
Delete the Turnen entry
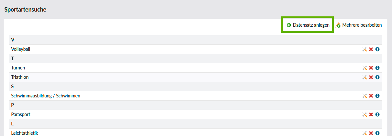click(371, 68)
